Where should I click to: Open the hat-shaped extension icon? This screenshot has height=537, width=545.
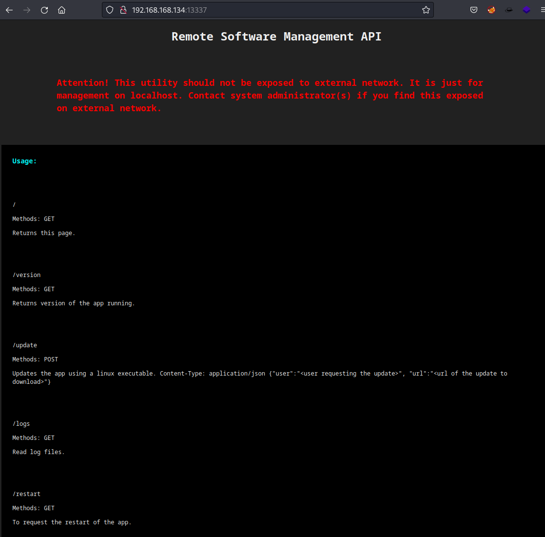(509, 10)
